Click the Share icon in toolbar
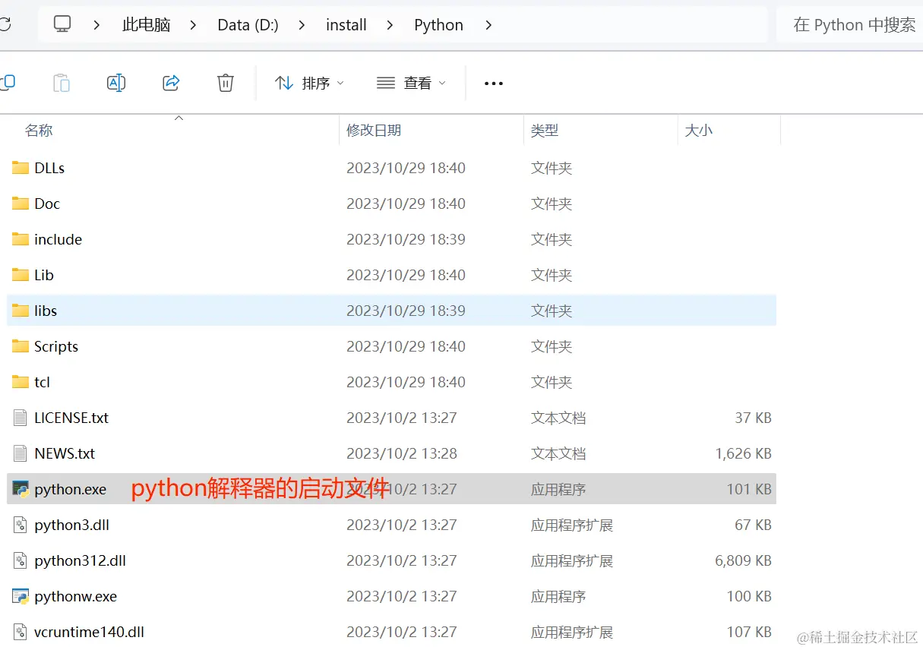 click(171, 83)
